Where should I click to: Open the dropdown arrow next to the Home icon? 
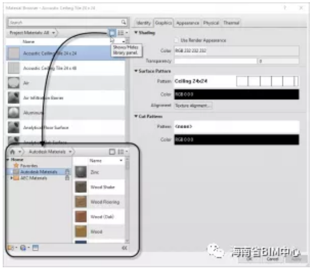click(20, 152)
